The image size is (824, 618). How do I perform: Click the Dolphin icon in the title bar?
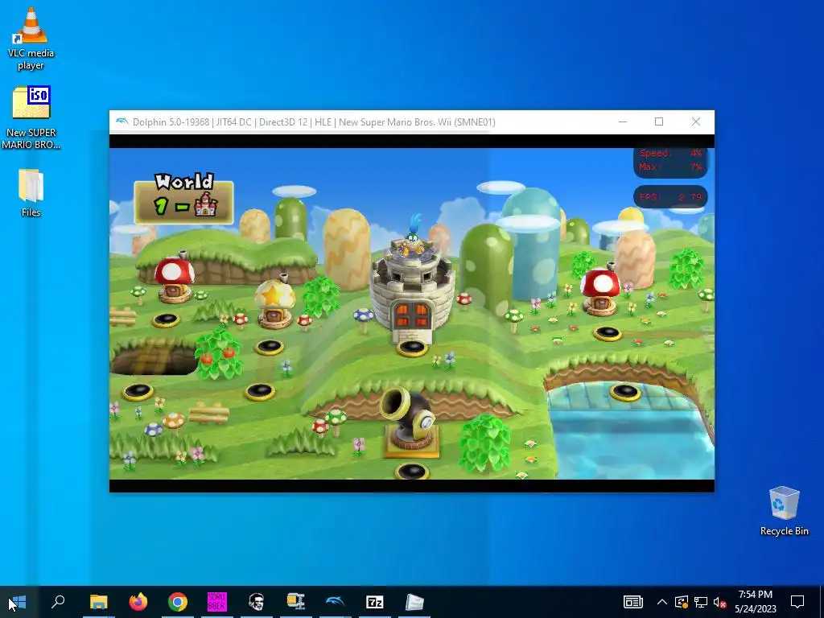click(x=122, y=122)
